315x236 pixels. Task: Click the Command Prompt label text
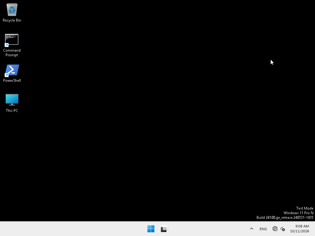(x=12, y=53)
